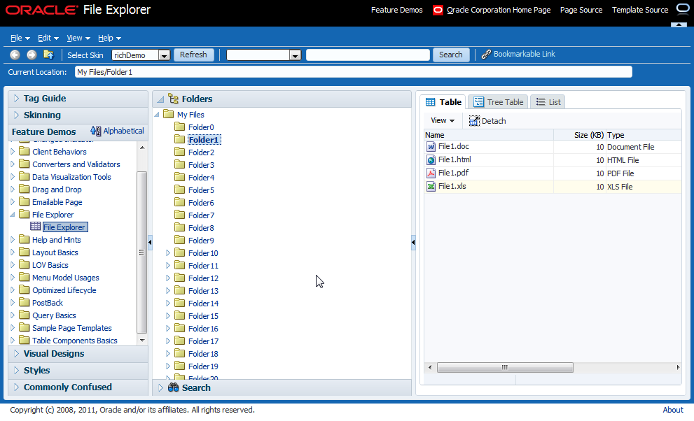694x421 pixels.
Task: Collapse the left panel splitter arrow
Action: pos(150,242)
